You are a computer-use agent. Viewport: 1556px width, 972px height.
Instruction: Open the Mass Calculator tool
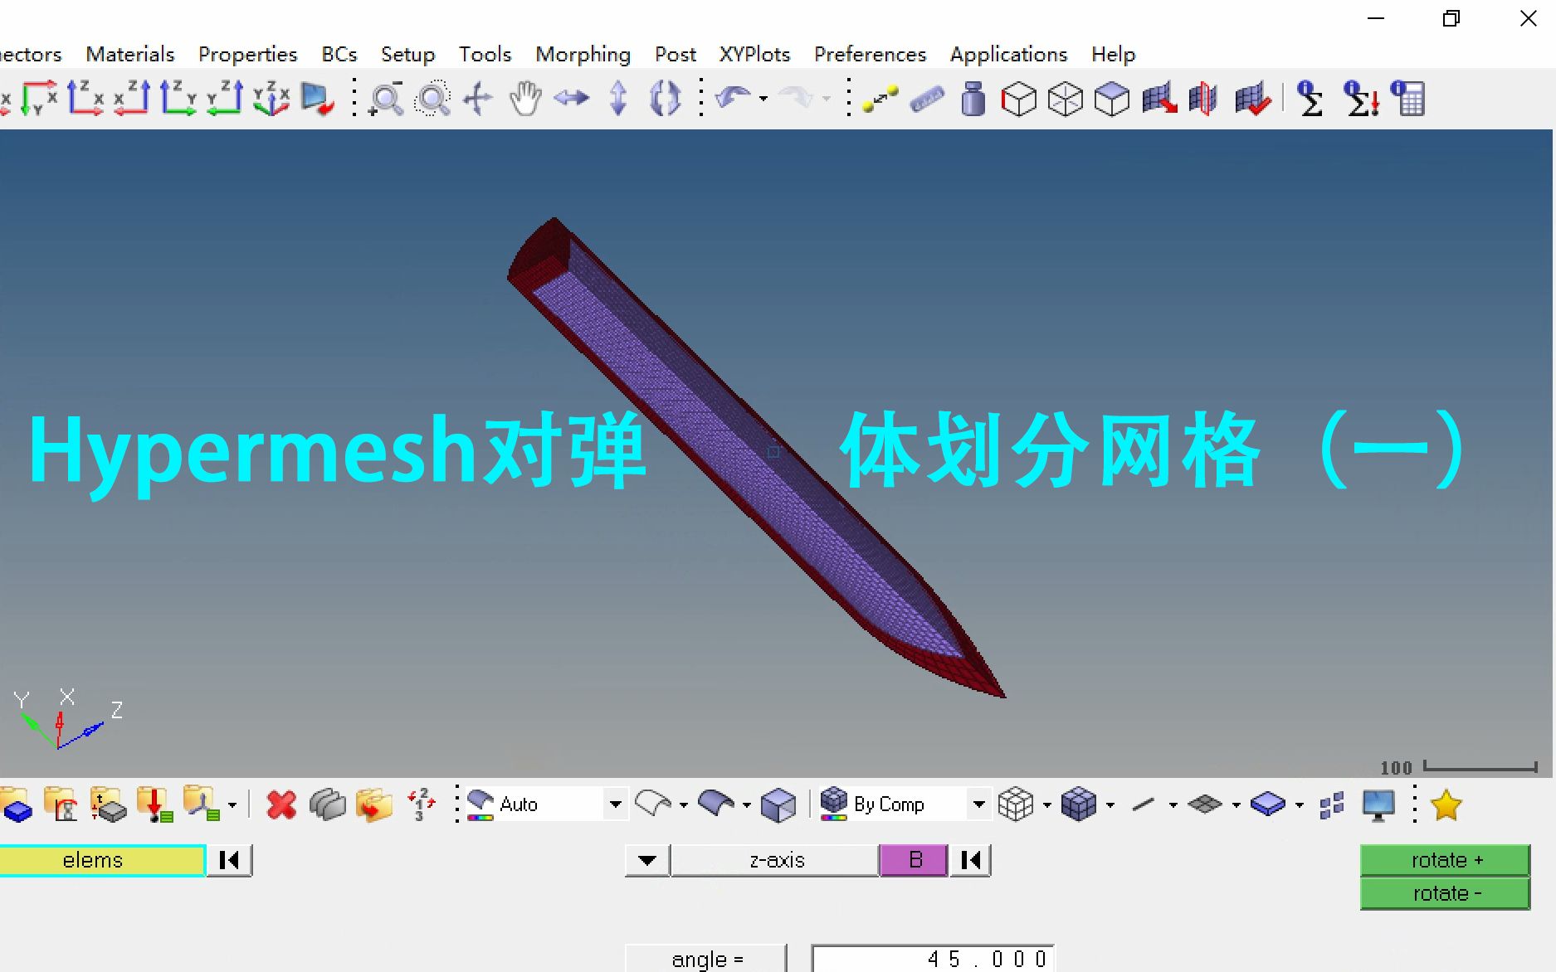tap(972, 98)
